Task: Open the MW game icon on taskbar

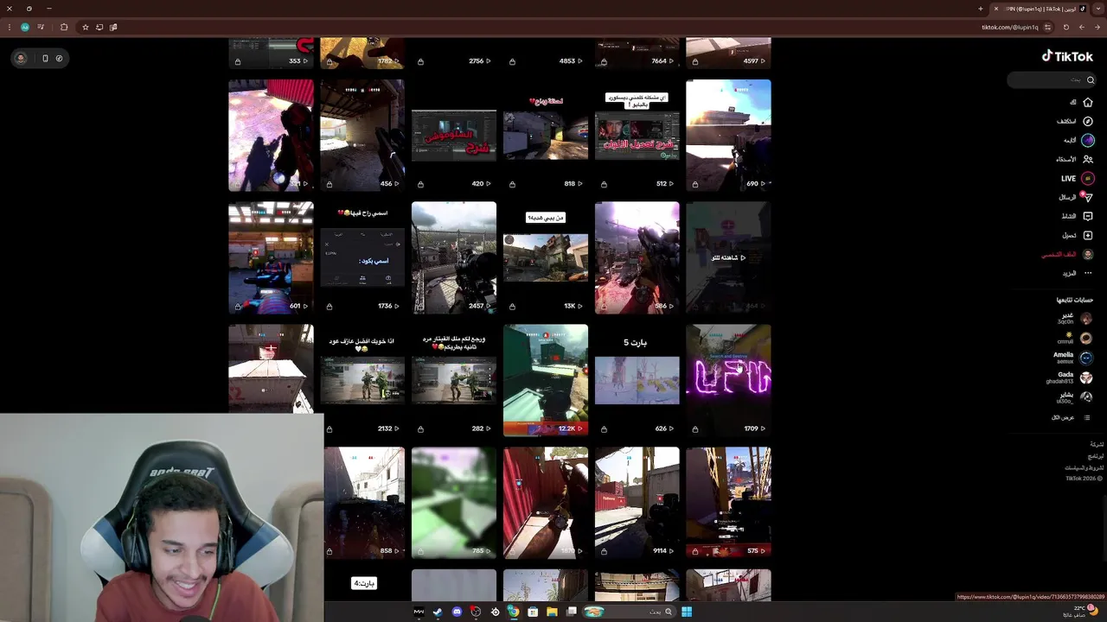Action: pyautogui.click(x=419, y=612)
